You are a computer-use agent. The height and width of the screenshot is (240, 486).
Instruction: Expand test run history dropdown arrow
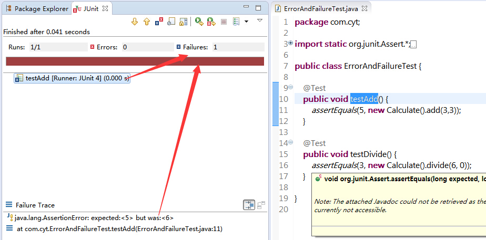246,22
